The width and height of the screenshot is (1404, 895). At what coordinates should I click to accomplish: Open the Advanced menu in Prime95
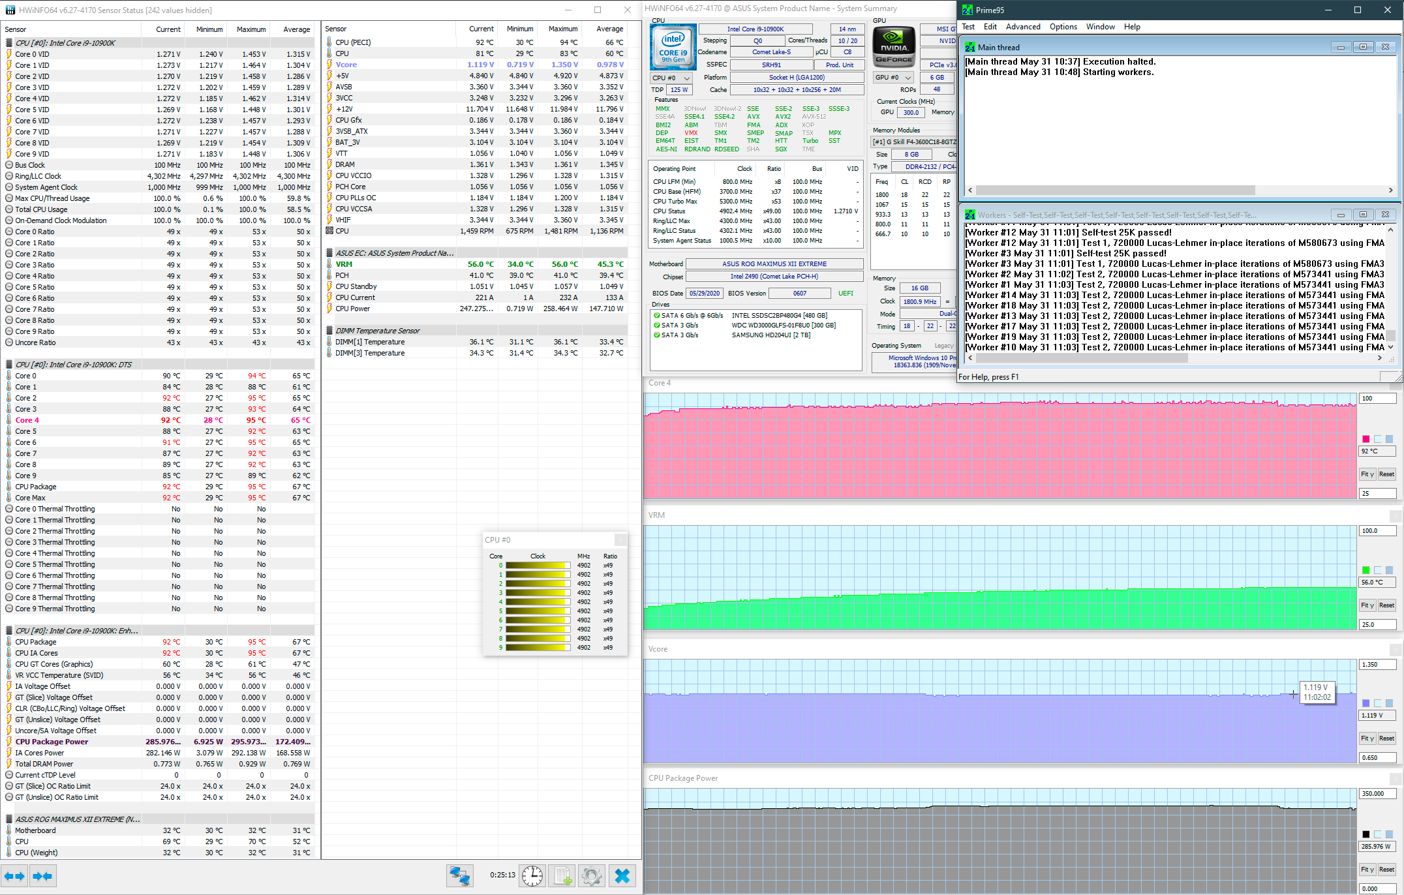(1022, 27)
